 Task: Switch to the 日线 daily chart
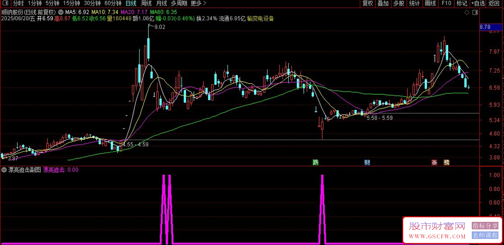131,3
